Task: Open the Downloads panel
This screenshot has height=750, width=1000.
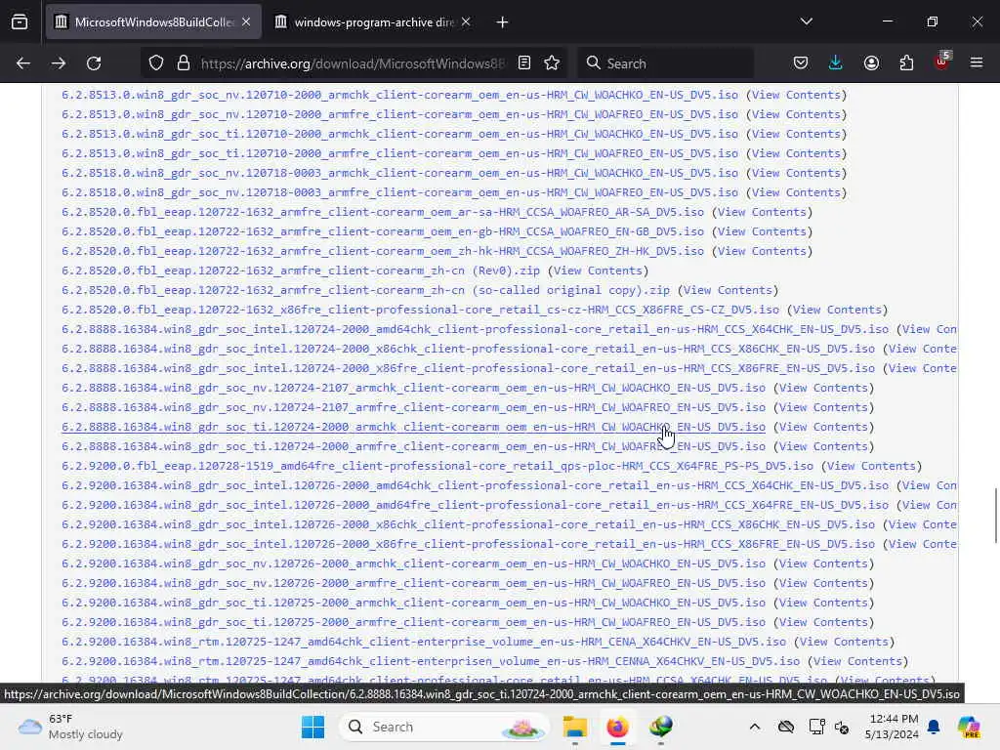Action: (x=836, y=63)
